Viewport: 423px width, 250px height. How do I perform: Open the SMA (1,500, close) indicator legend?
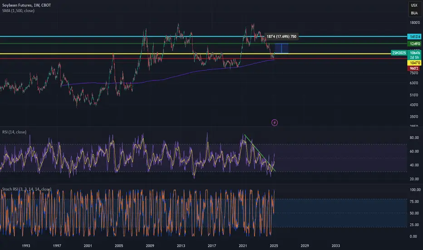[x=18, y=11]
